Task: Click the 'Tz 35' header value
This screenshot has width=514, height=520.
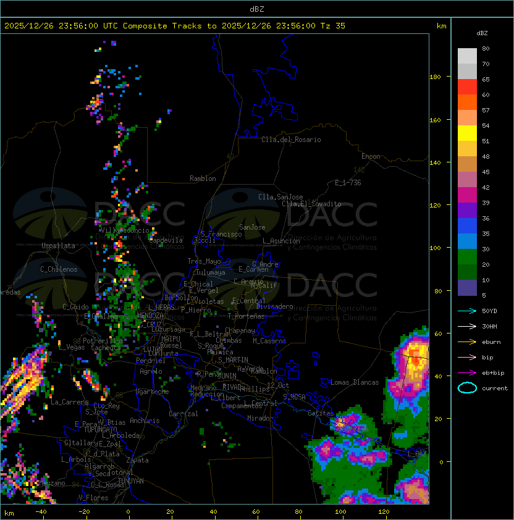Action: 333,26
